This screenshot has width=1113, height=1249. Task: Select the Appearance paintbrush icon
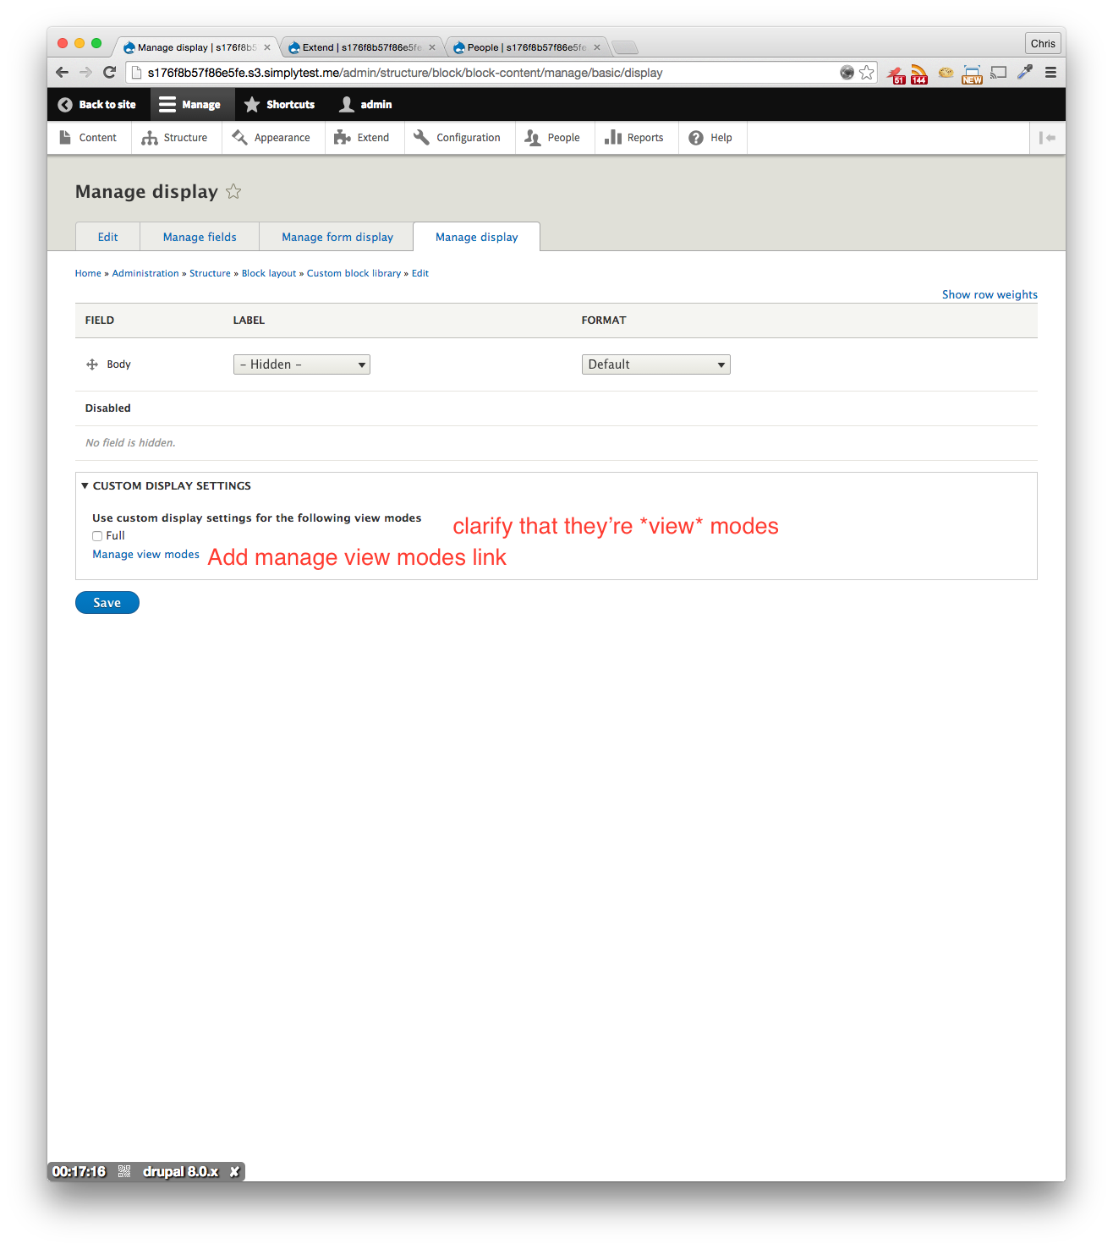pos(239,137)
